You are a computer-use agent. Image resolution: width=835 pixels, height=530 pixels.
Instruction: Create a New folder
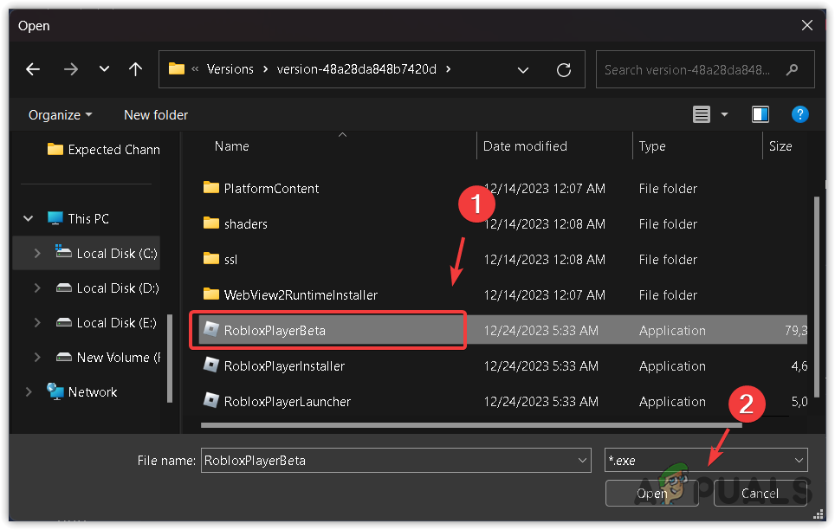click(x=156, y=115)
